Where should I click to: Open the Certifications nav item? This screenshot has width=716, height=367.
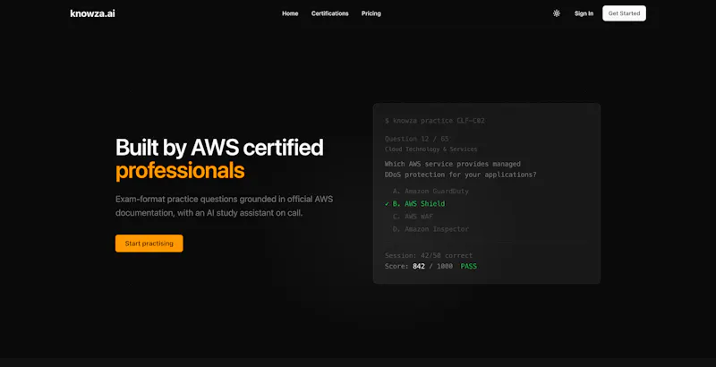pos(329,13)
